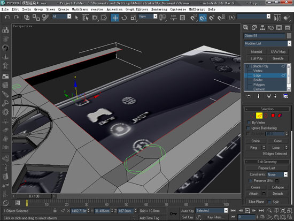Click the Collapse button
294x221 pixels.
(x=277, y=187)
